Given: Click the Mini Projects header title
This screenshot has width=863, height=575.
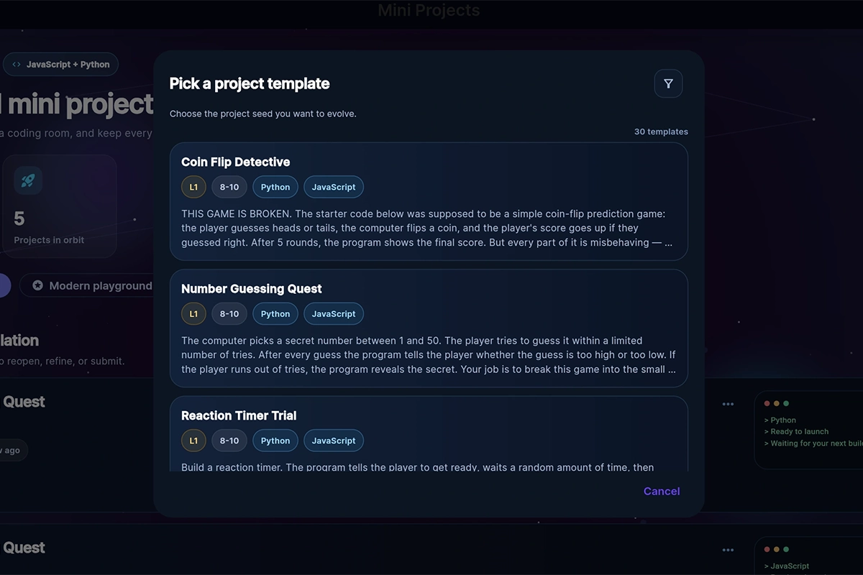Looking at the screenshot, I should [429, 11].
